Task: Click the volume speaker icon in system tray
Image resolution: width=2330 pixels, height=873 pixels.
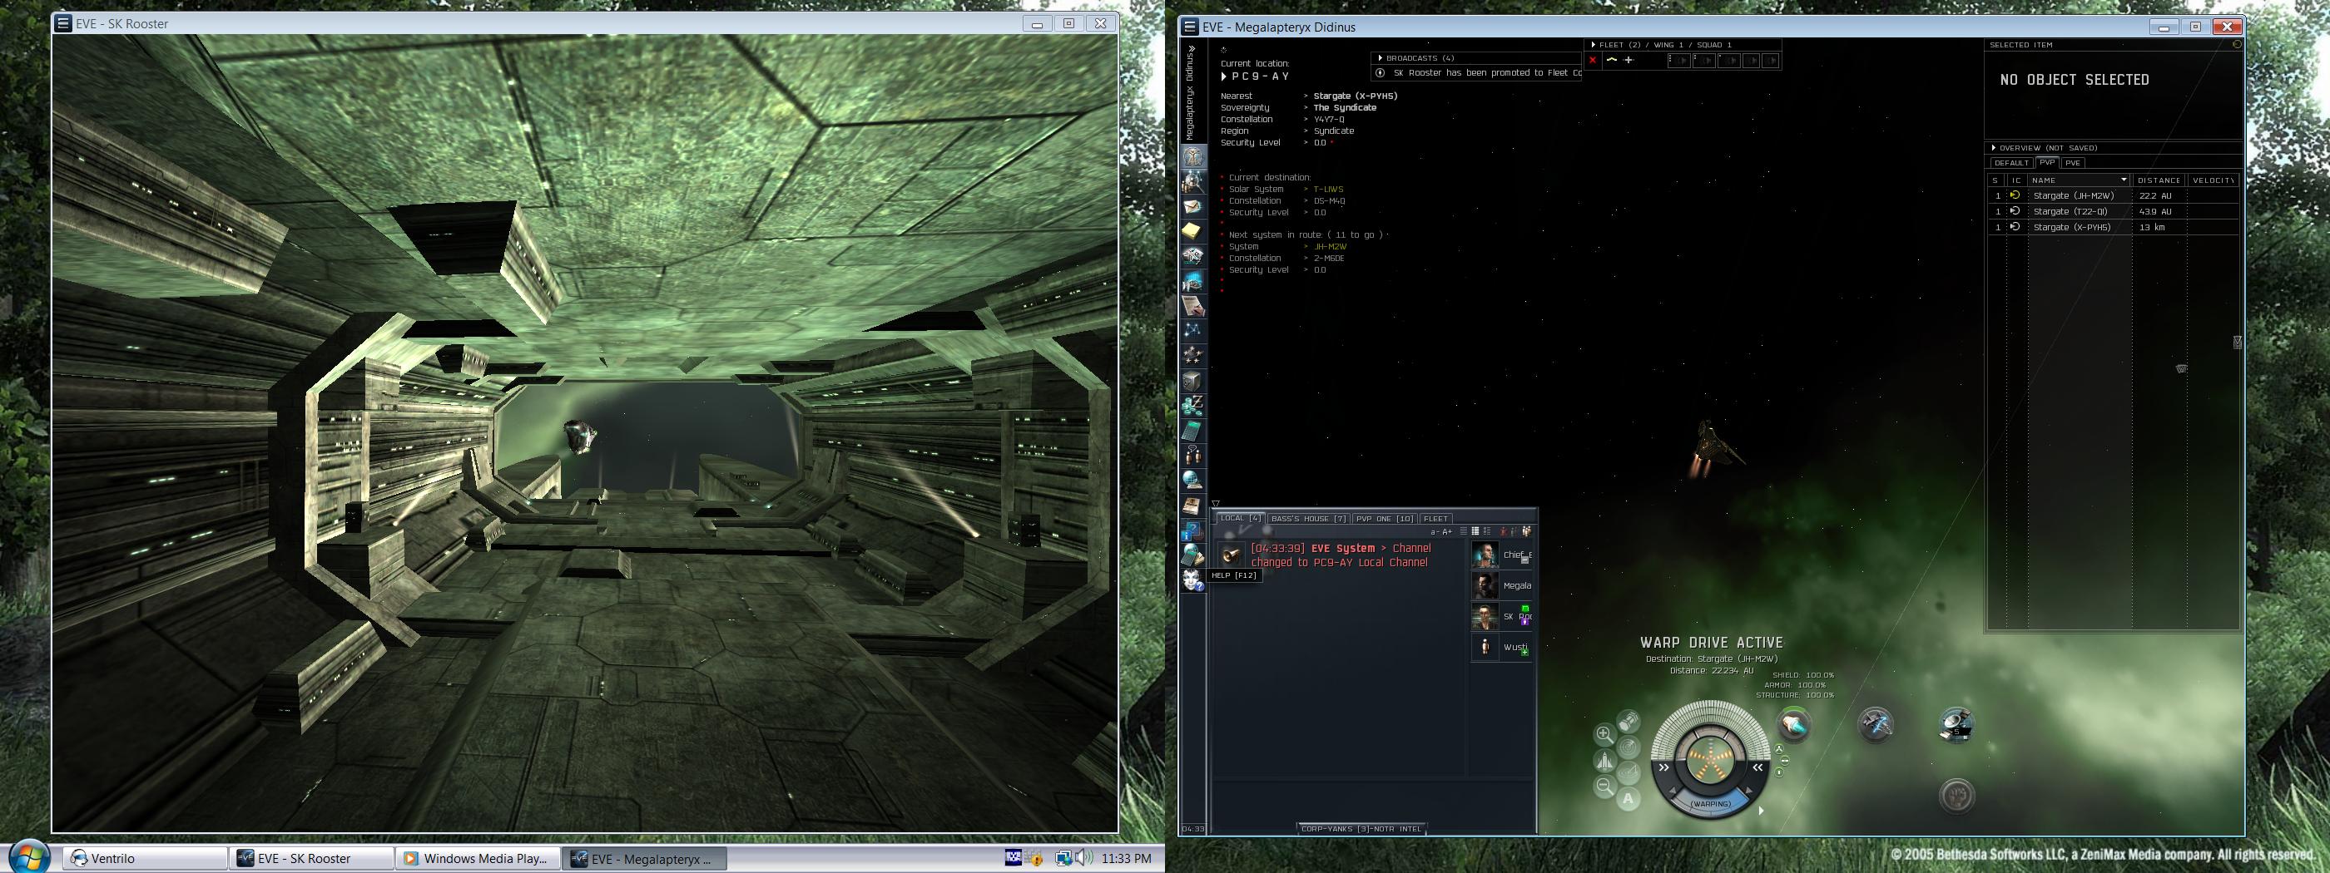Action: coord(1083,859)
